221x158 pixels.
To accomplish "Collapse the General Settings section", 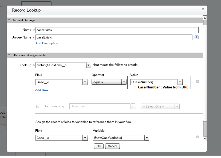I will click(x=9, y=20).
